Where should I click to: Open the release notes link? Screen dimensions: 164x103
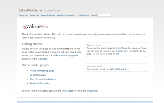(135, 34)
